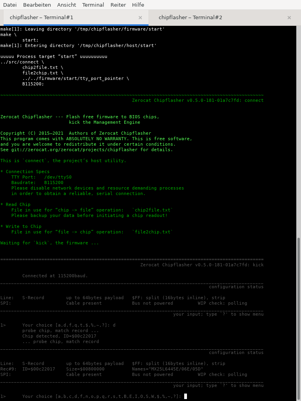
Task: Click 'Your choice [a,d,f,q,t,$,%,~,?]: d' prompt line
Action: [x=69, y=325]
